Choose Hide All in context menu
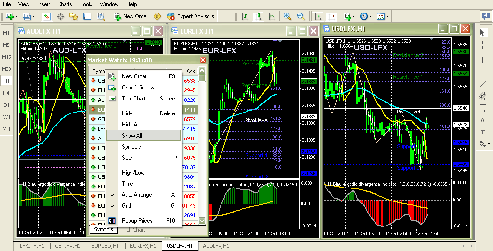 (143, 125)
